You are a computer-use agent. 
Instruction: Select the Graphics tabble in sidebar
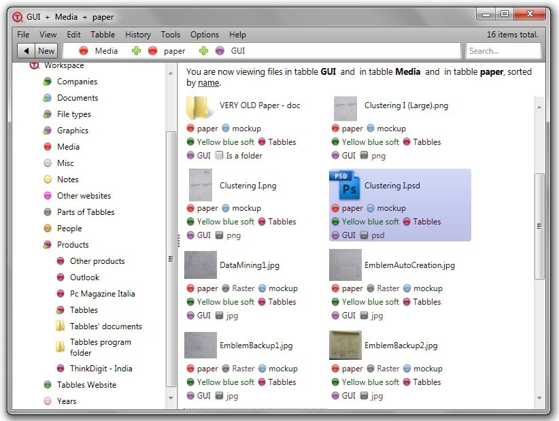tap(72, 131)
